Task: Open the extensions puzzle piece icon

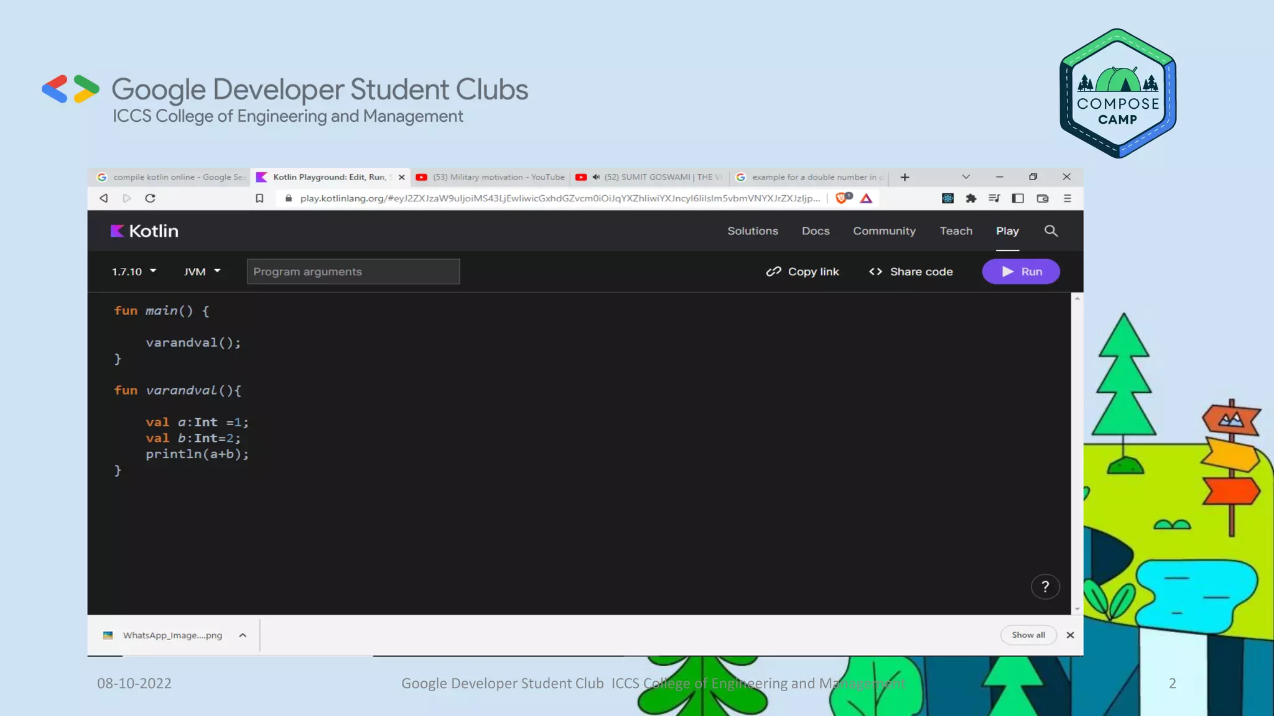Action: [970, 198]
